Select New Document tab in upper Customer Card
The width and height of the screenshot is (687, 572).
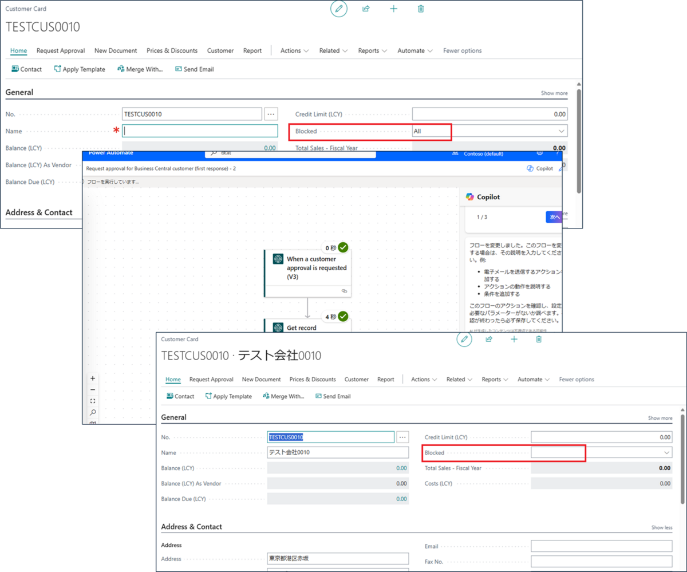coord(116,50)
